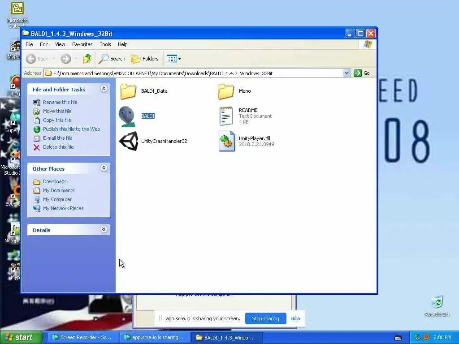Click the E-mail this file icon
Viewport: 459px width, 344px height.
[x=37, y=138]
